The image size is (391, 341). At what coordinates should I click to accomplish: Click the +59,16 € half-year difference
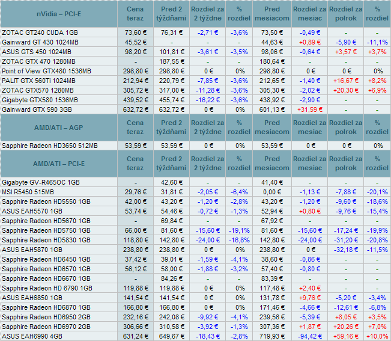[x=346, y=337]
